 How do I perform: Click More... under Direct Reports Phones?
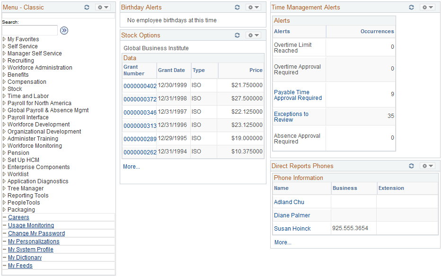coord(283,242)
